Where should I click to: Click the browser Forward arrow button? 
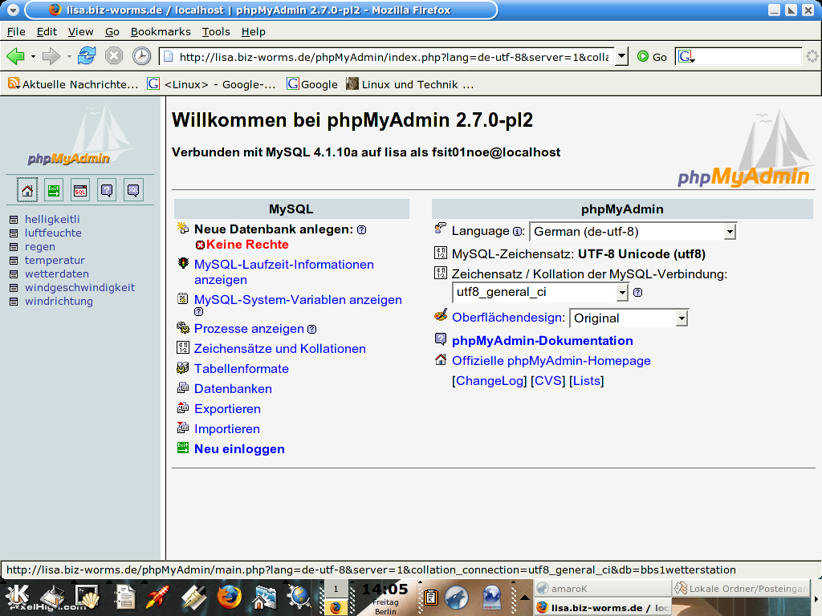[x=51, y=56]
